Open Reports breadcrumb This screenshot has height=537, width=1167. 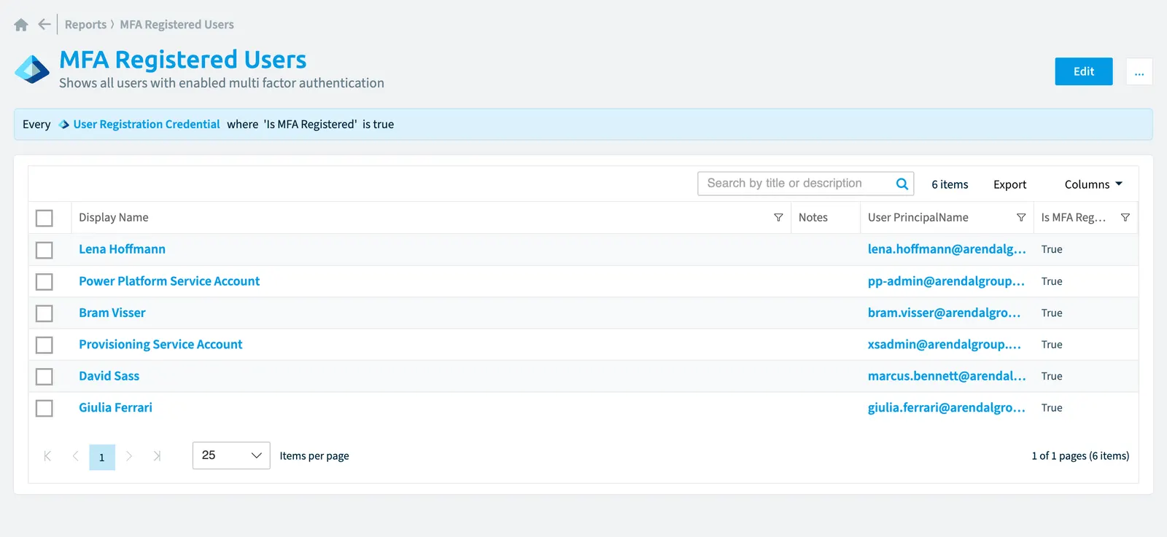(85, 25)
